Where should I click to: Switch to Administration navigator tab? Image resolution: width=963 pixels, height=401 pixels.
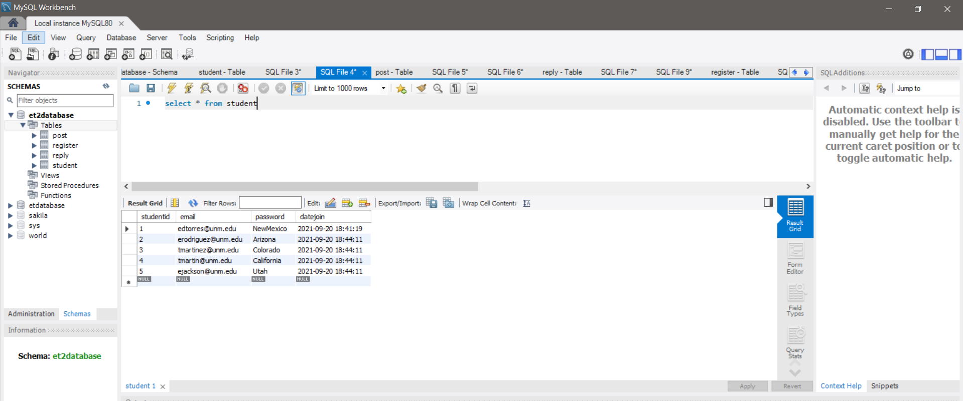31,314
